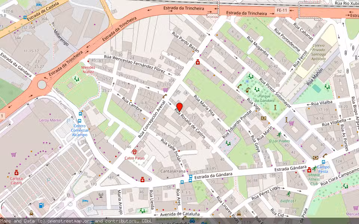Select the shopping cart icon on Rúa Concepción Arenal
Image resolution: width=359 pixels, height=224 pixels.
(165, 90)
